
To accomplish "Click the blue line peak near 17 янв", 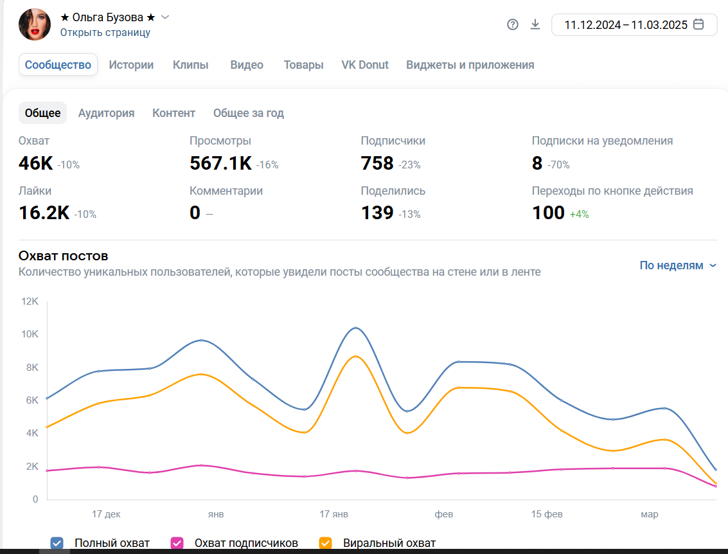I will point(356,328).
